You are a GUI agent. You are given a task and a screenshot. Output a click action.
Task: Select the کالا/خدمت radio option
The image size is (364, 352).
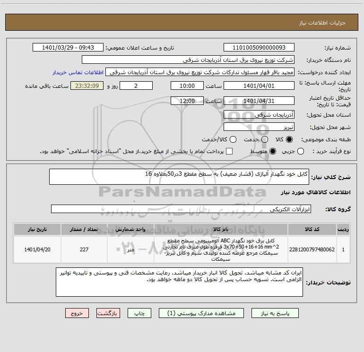pyautogui.click(x=233, y=139)
